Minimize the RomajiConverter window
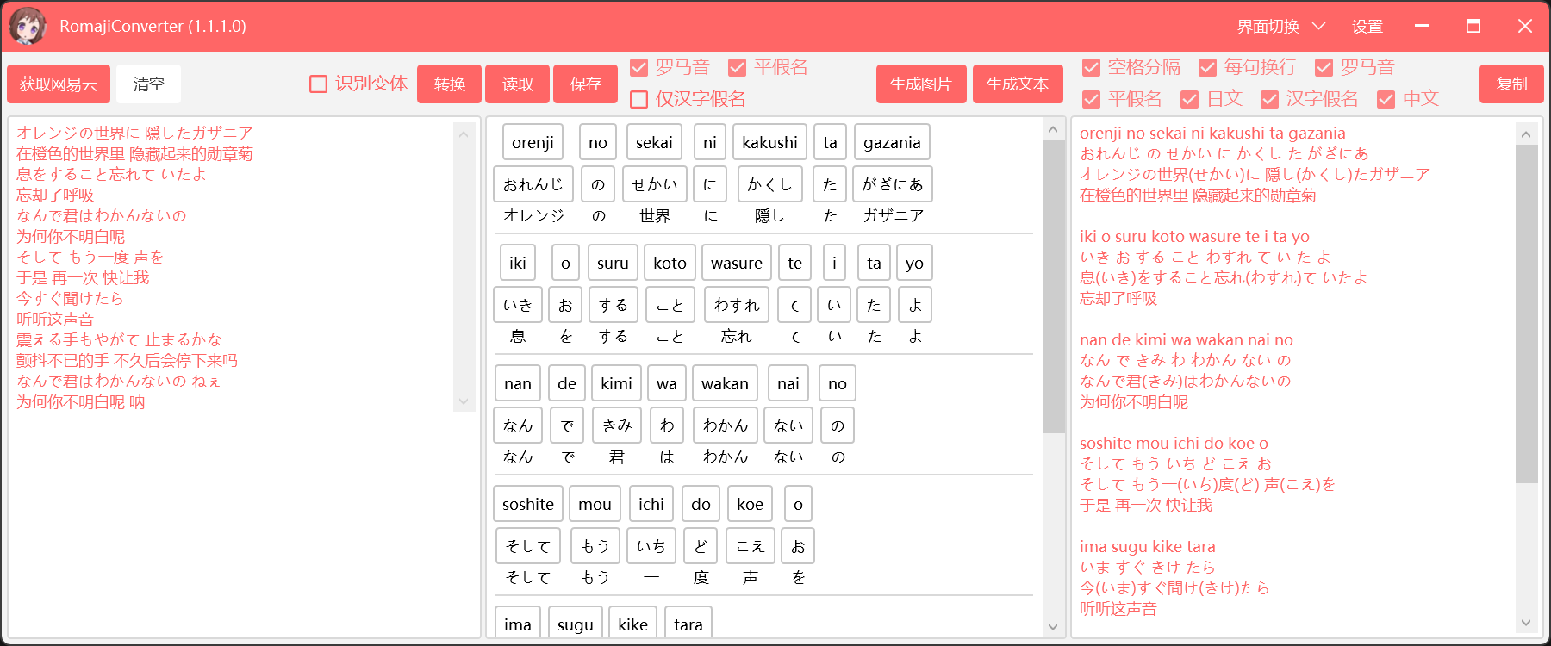The width and height of the screenshot is (1551, 646). tap(1422, 26)
